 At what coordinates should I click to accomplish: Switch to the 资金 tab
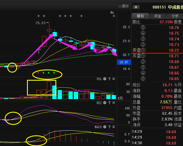[157, 16]
